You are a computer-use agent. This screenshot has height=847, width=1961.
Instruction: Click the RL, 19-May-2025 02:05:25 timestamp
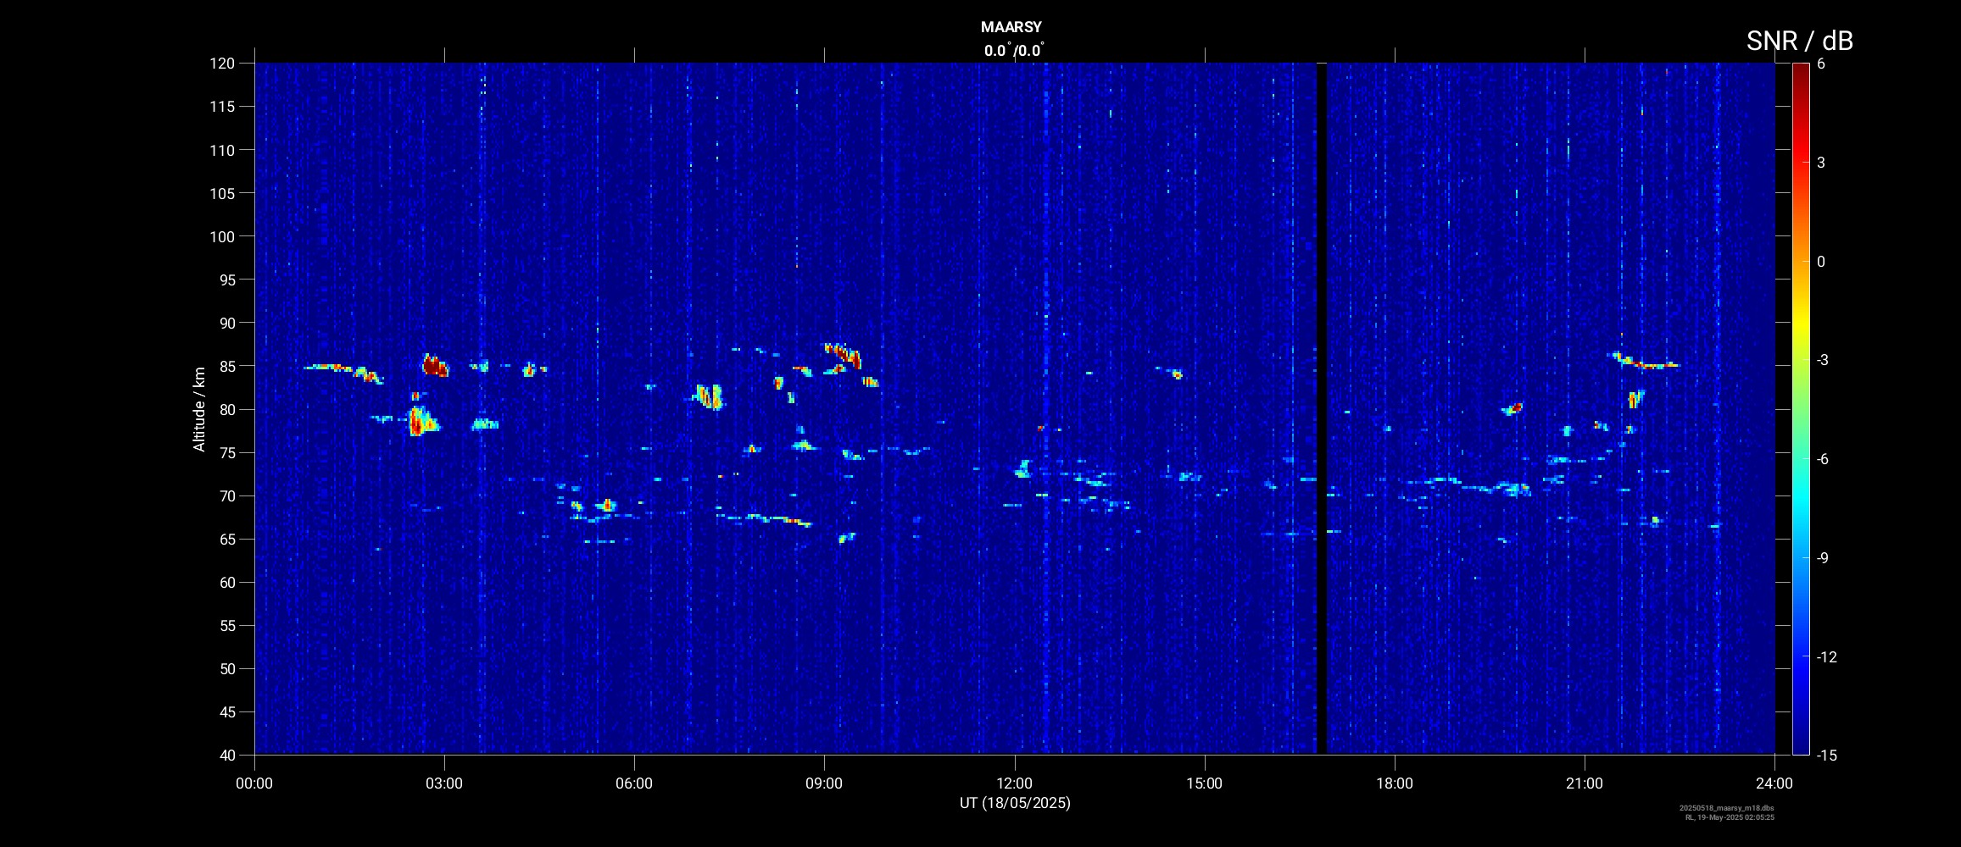click(1730, 817)
